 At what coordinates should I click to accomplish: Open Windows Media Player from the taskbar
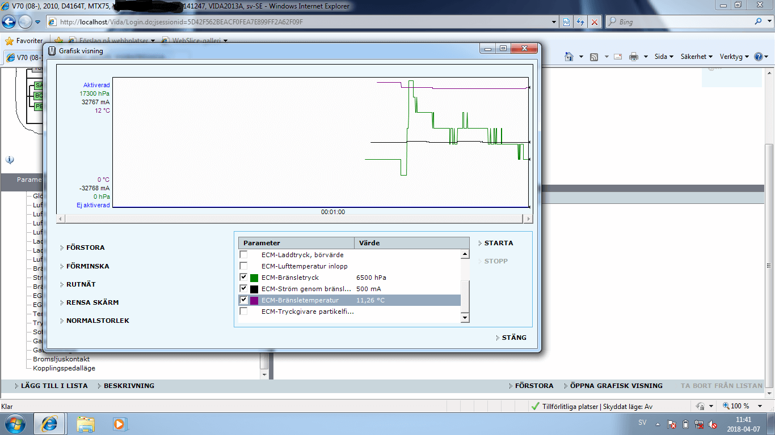(119, 423)
